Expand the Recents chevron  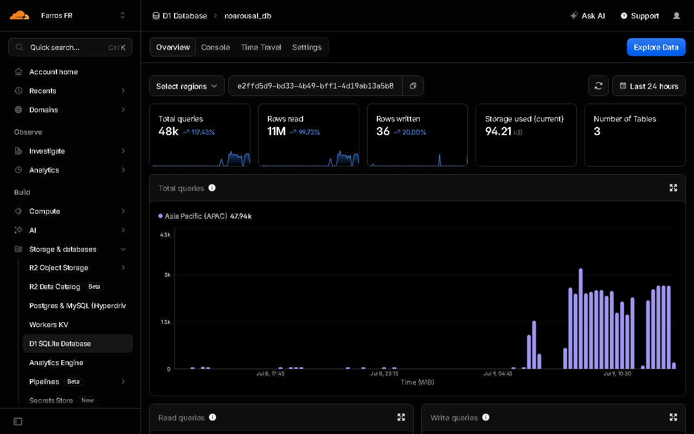123,91
